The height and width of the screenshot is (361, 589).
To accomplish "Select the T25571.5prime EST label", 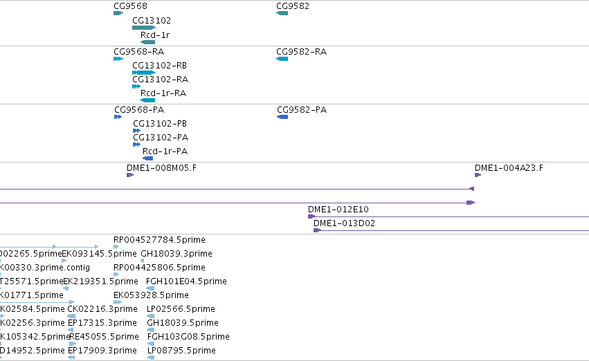I will pos(32,281).
